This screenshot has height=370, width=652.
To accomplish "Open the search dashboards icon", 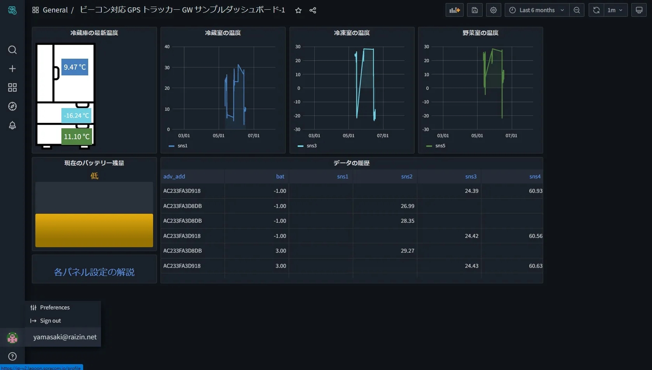I will pos(12,50).
